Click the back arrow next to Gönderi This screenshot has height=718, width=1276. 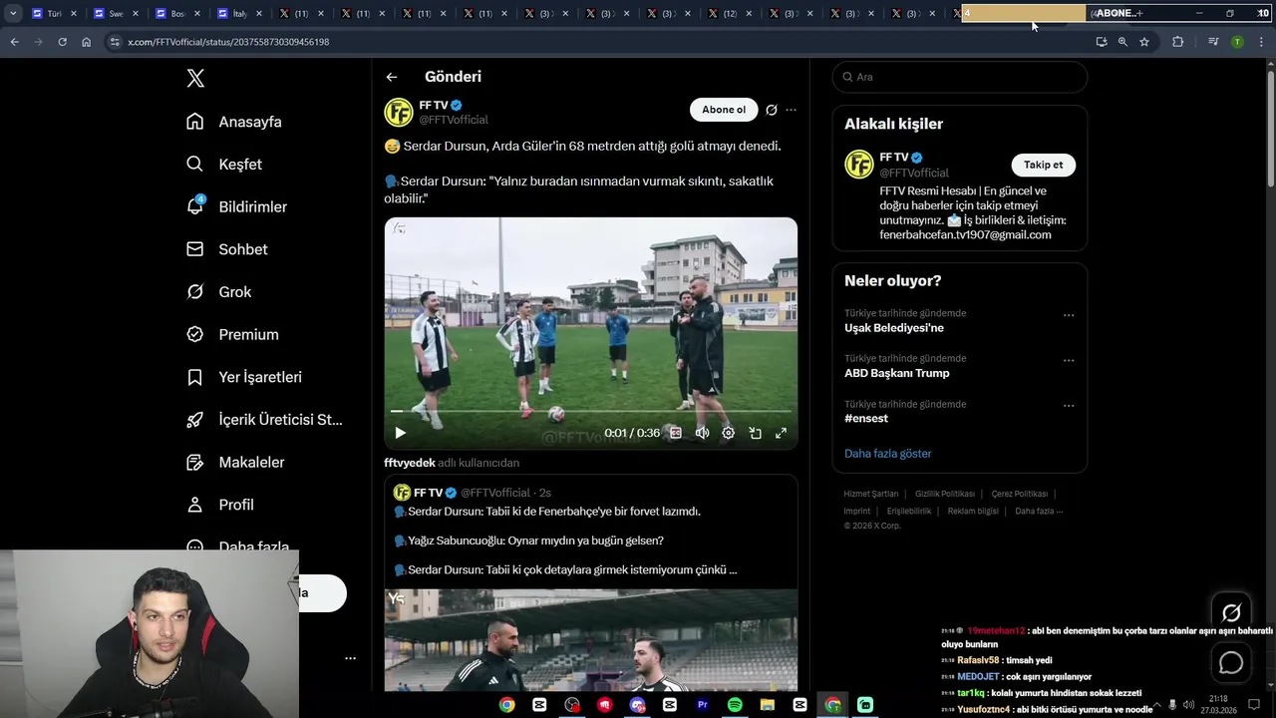pyautogui.click(x=392, y=77)
